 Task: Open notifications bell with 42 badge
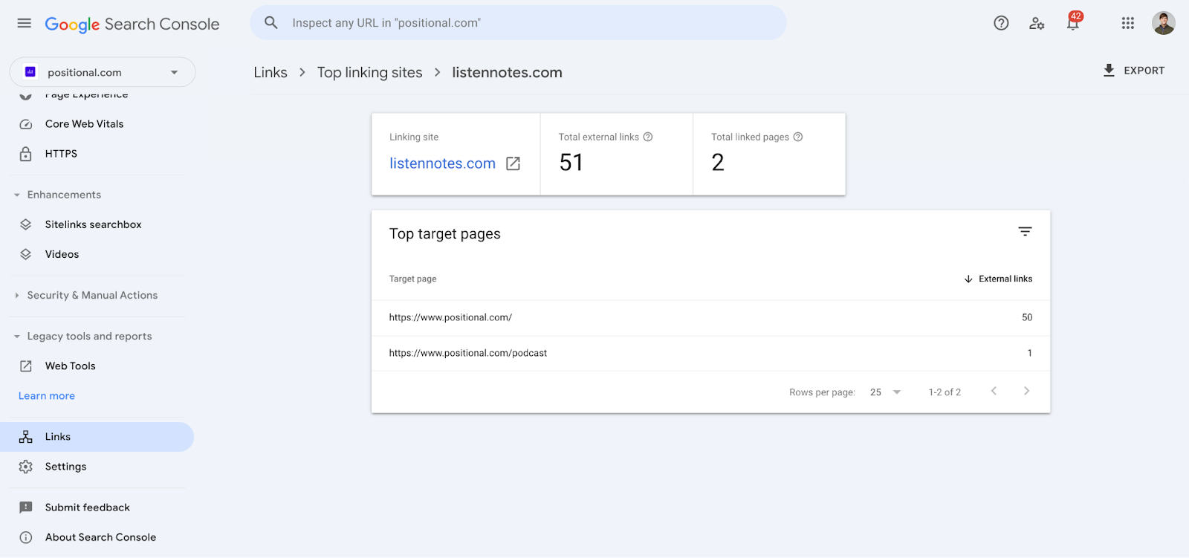click(1073, 22)
